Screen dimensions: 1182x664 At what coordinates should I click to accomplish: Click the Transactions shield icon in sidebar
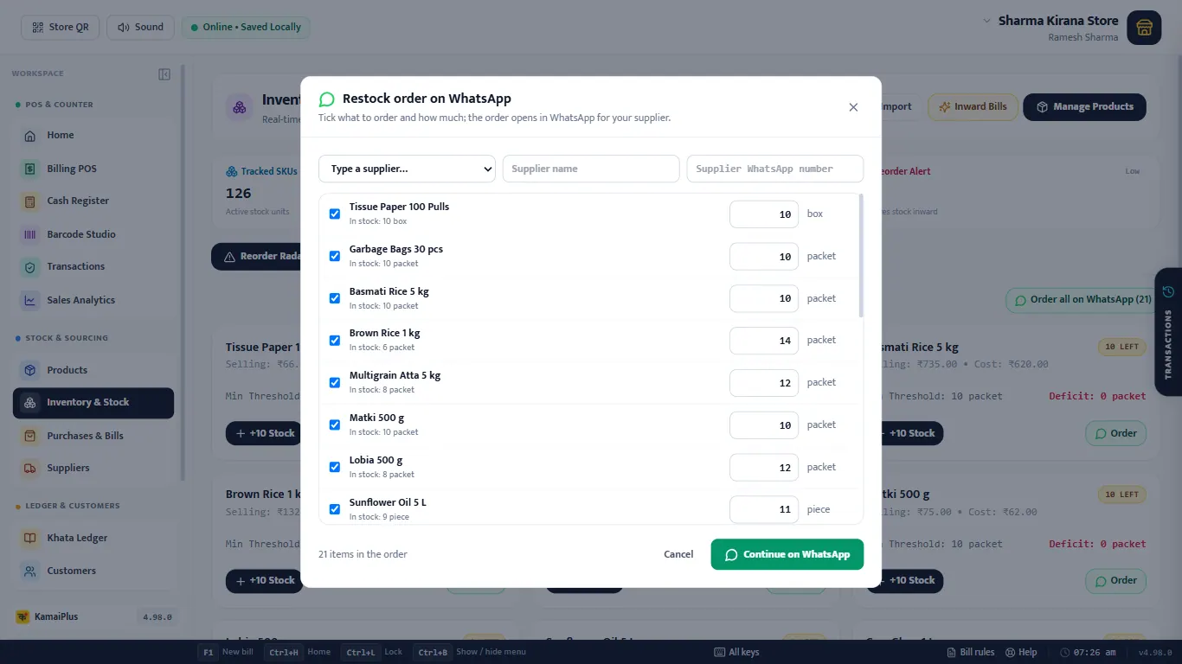(30, 267)
